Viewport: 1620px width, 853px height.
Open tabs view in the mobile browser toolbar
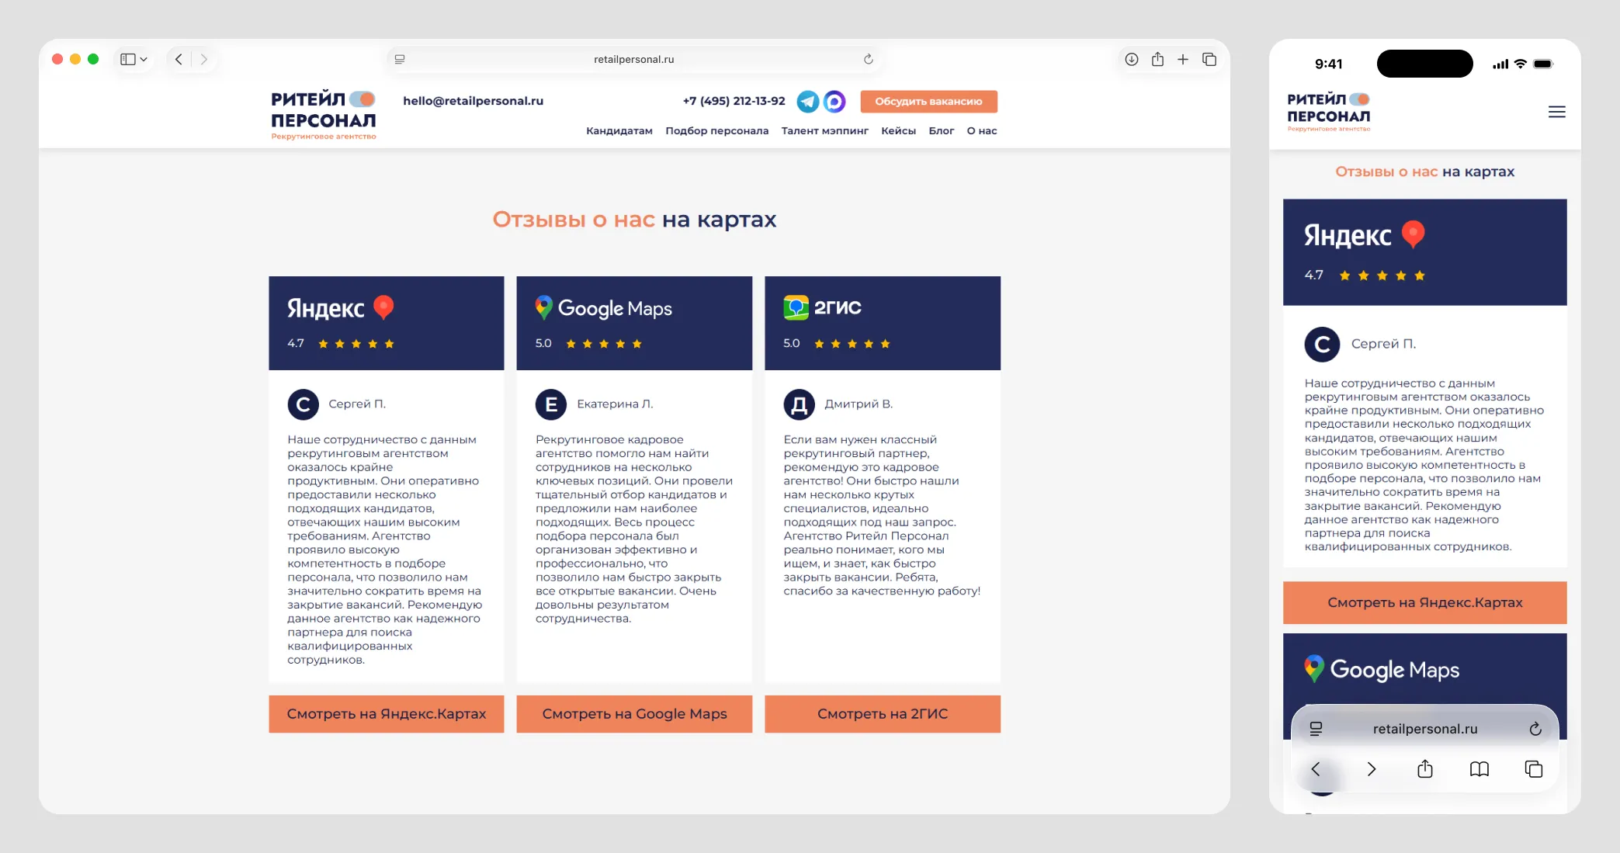point(1534,769)
